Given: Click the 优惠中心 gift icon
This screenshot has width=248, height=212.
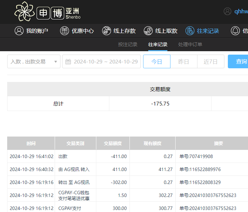Looking at the screenshot, I should coord(65,31).
